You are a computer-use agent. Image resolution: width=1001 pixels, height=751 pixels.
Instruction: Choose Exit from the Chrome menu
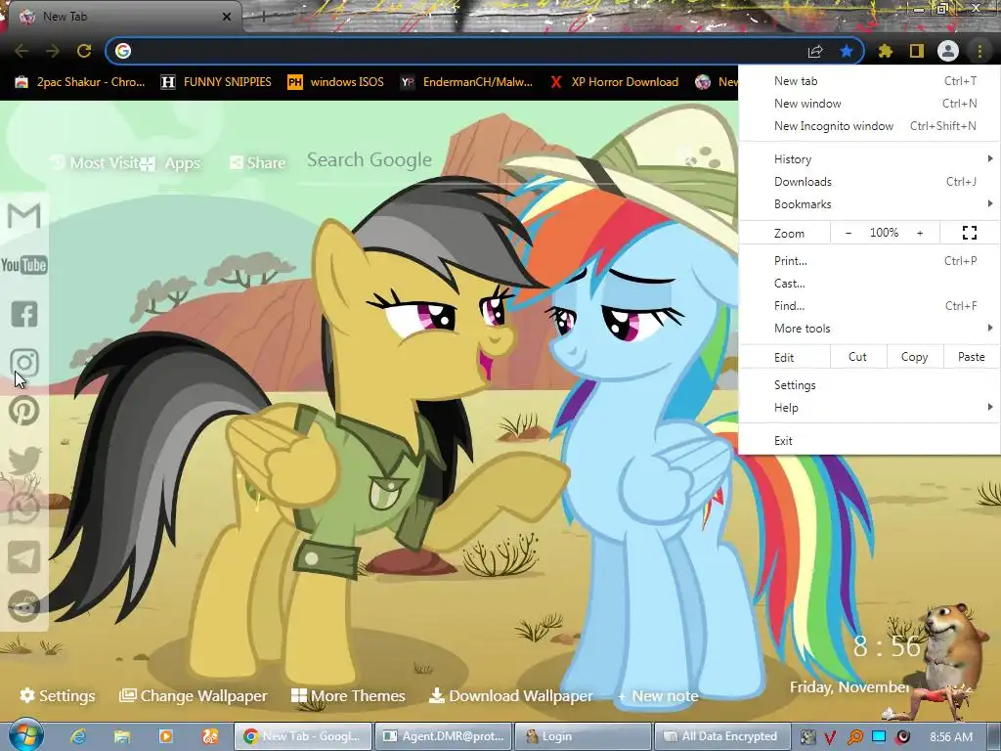pyautogui.click(x=869, y=441)
